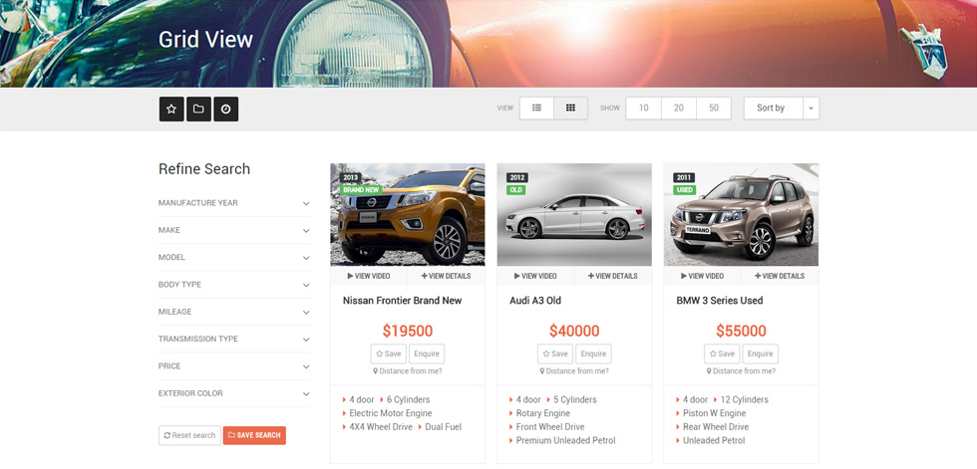Show 50 results per page
This screenshot has width=977, height=469.
[x=714, y=109]
